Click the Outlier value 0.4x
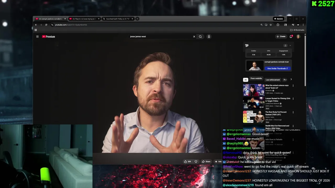 tap(254, 55)
